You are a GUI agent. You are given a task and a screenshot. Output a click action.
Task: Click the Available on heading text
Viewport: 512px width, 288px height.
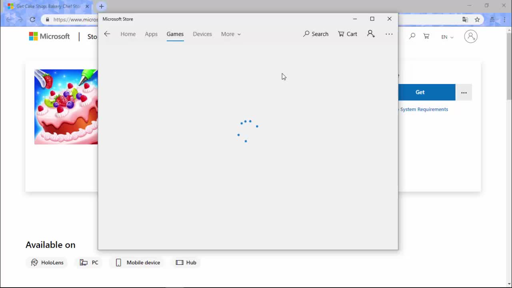pos(50,245)
